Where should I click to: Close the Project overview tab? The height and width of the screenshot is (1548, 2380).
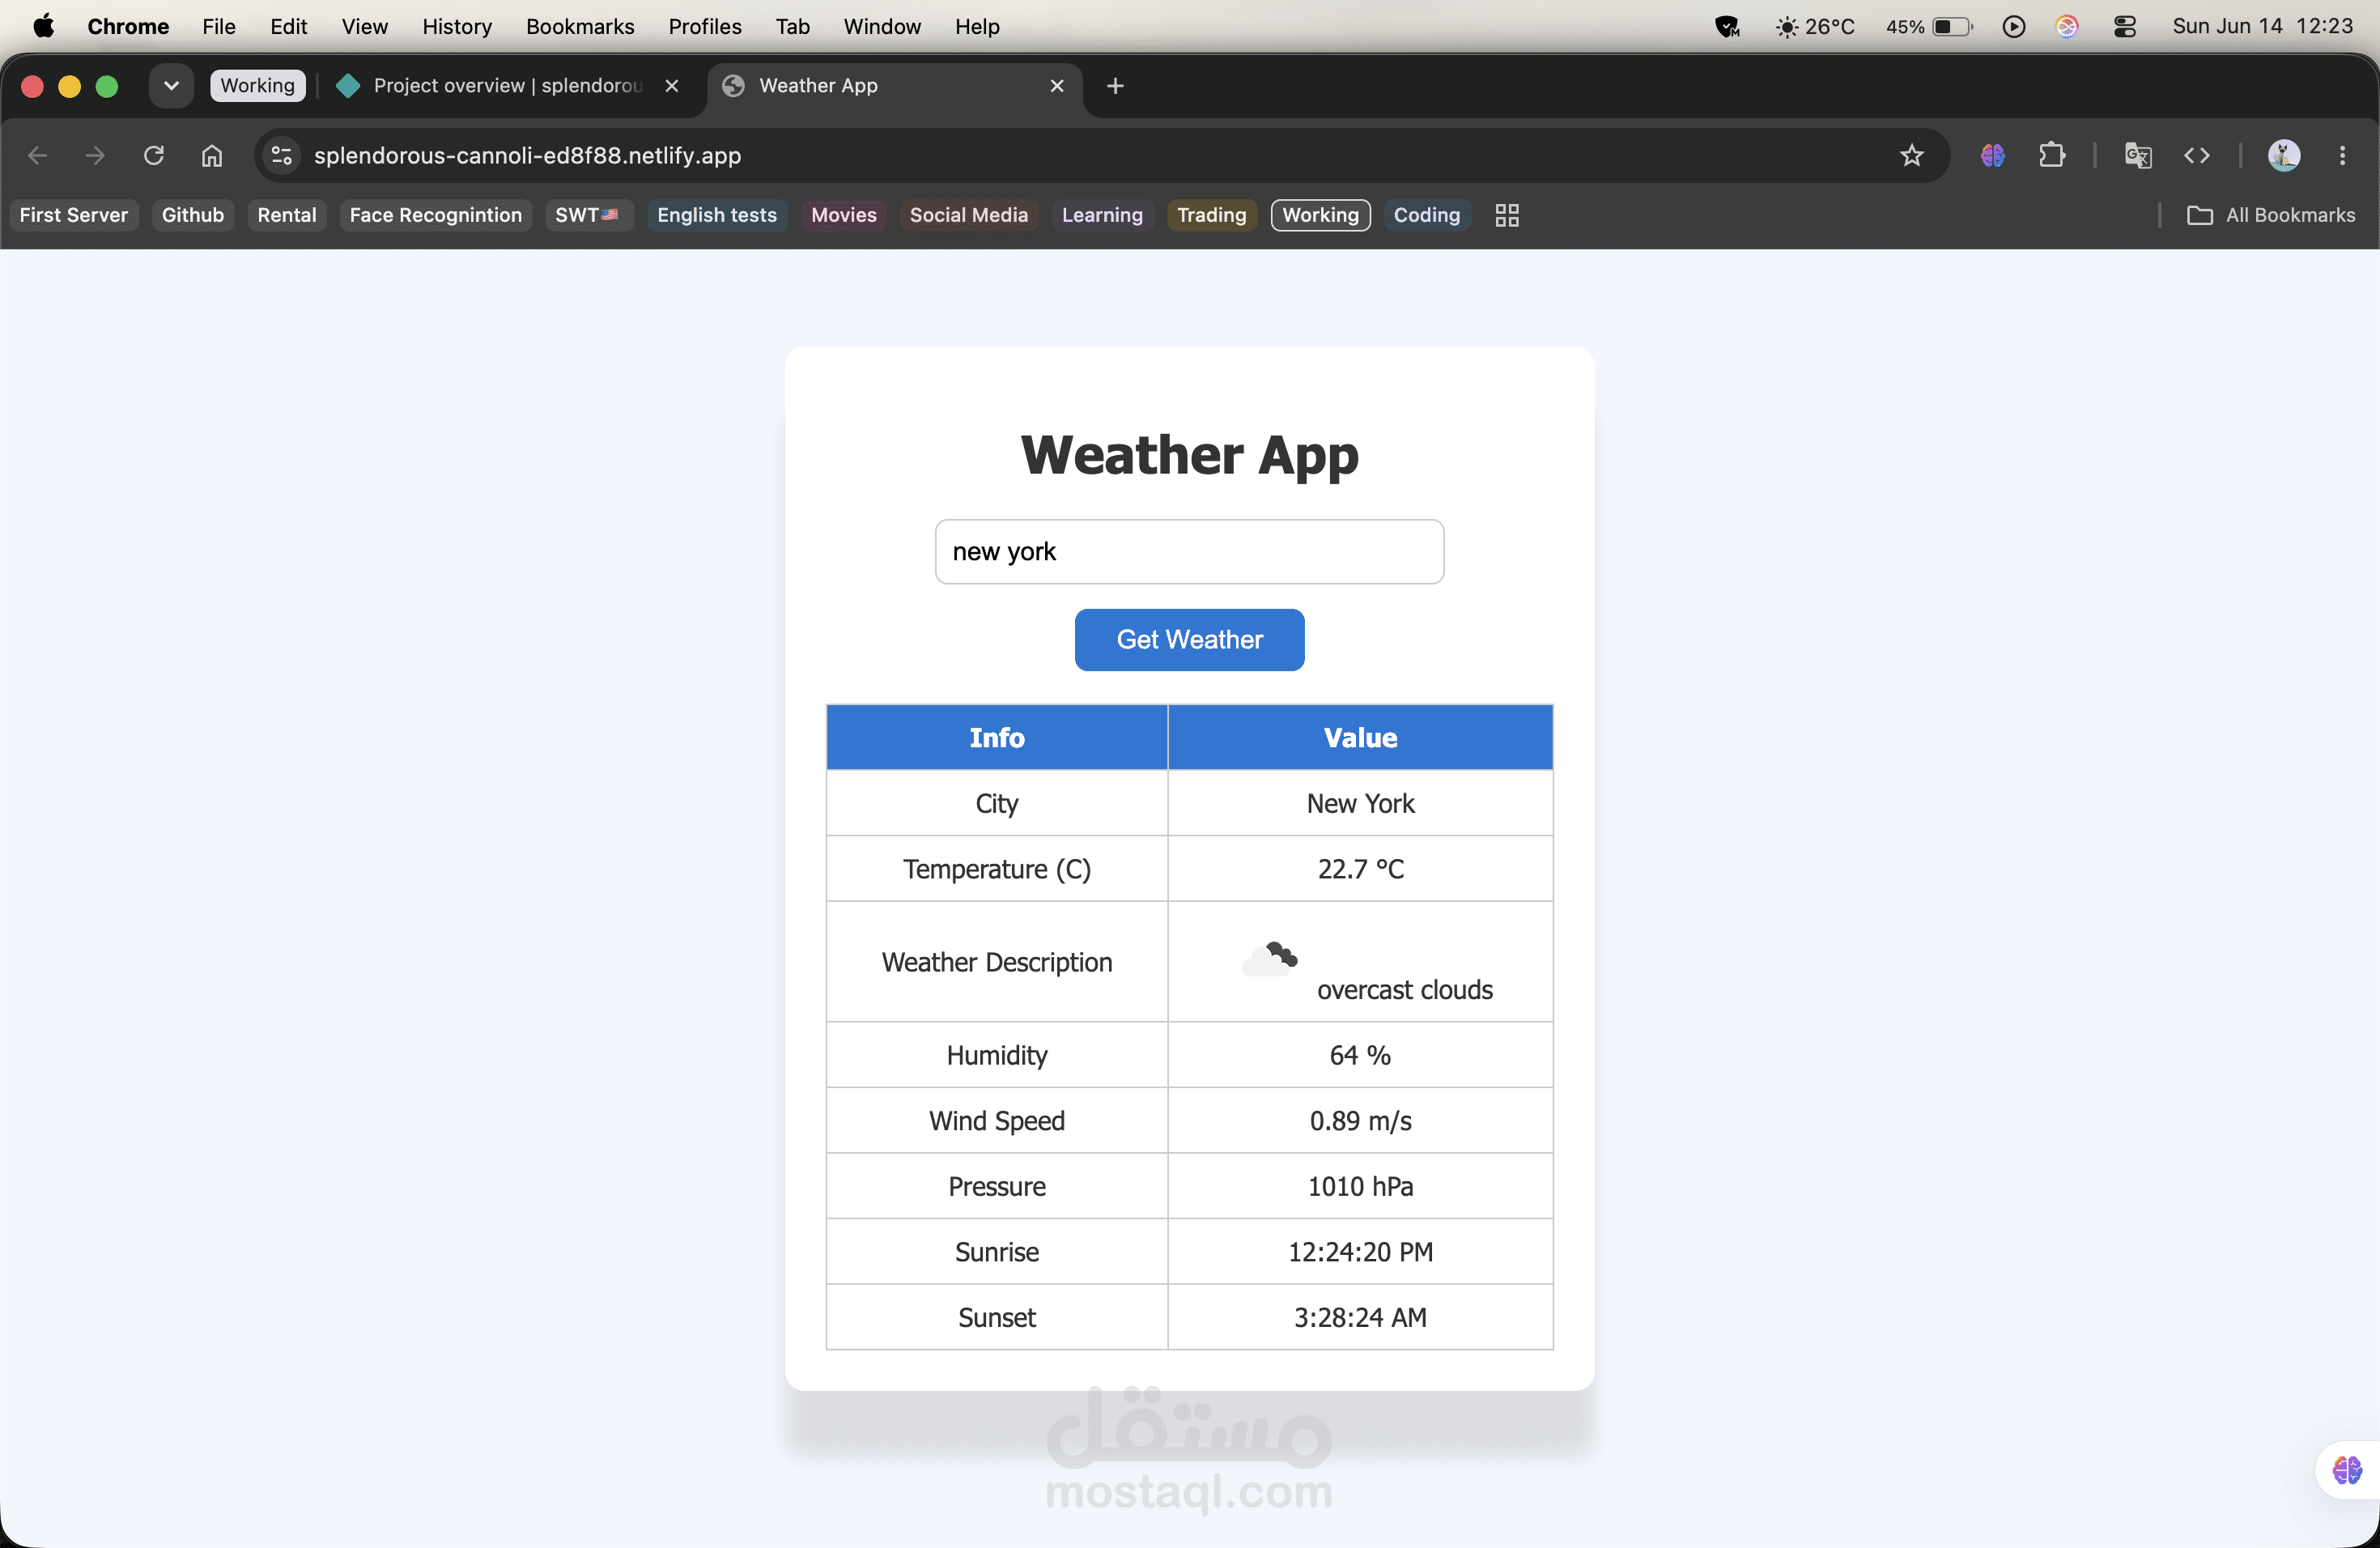click(x=672, y=86)
